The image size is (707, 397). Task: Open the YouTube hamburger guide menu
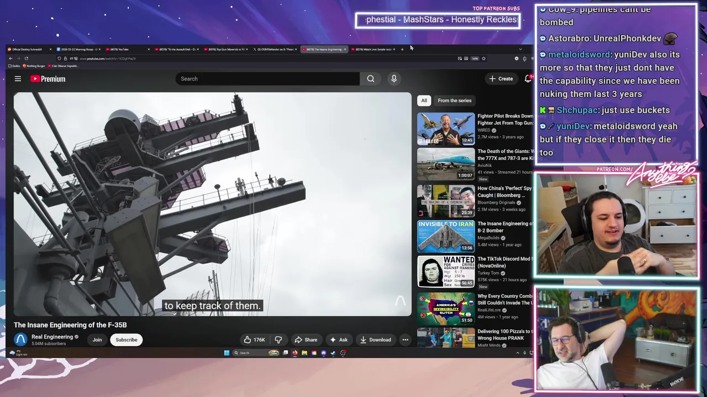click(18, 79)
